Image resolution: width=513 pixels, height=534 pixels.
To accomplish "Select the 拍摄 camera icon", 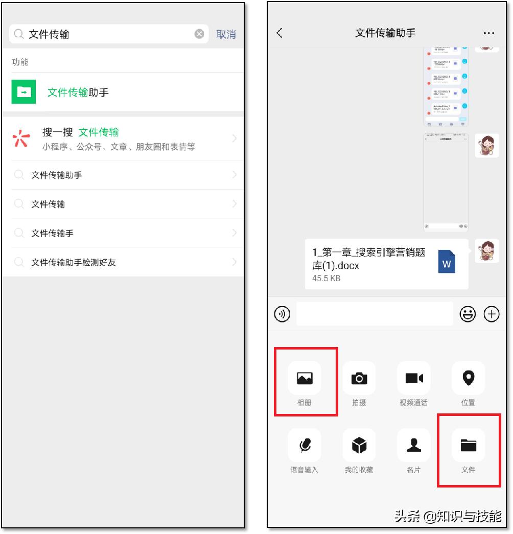I will click(359, 378).
